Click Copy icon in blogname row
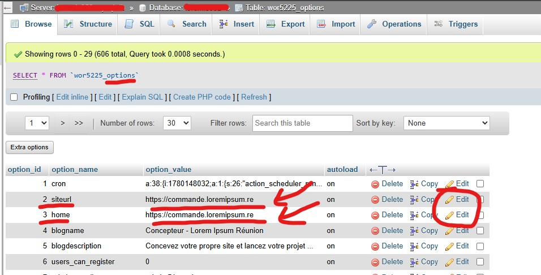This screenshot has width=541, height=275. pyautogui.click(x=414, y=231)
